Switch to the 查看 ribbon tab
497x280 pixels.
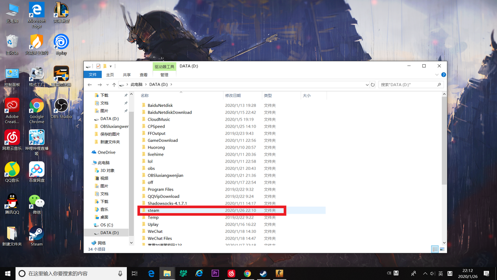click(143, 75)
